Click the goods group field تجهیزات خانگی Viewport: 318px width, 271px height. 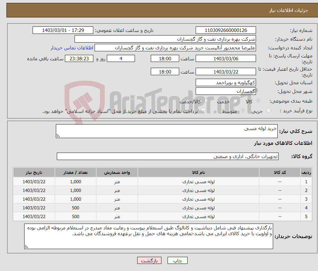tap(168, 156)
